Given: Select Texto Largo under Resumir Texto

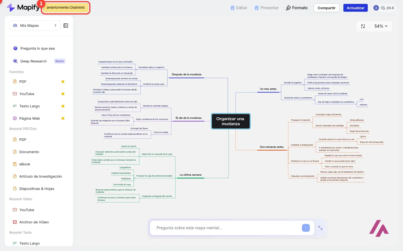Looking at the screenshot, I should [29, 243].
